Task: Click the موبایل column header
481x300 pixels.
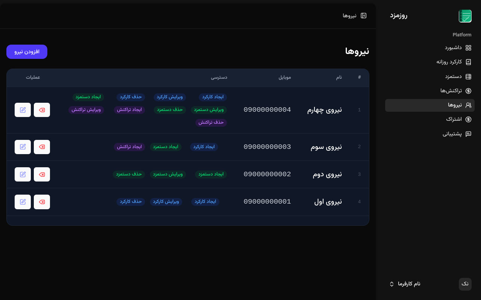Action: (284, 77)
